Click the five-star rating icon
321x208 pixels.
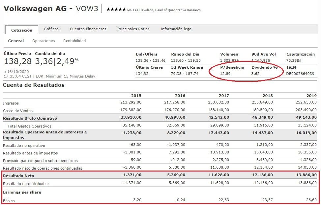(116, 10)
